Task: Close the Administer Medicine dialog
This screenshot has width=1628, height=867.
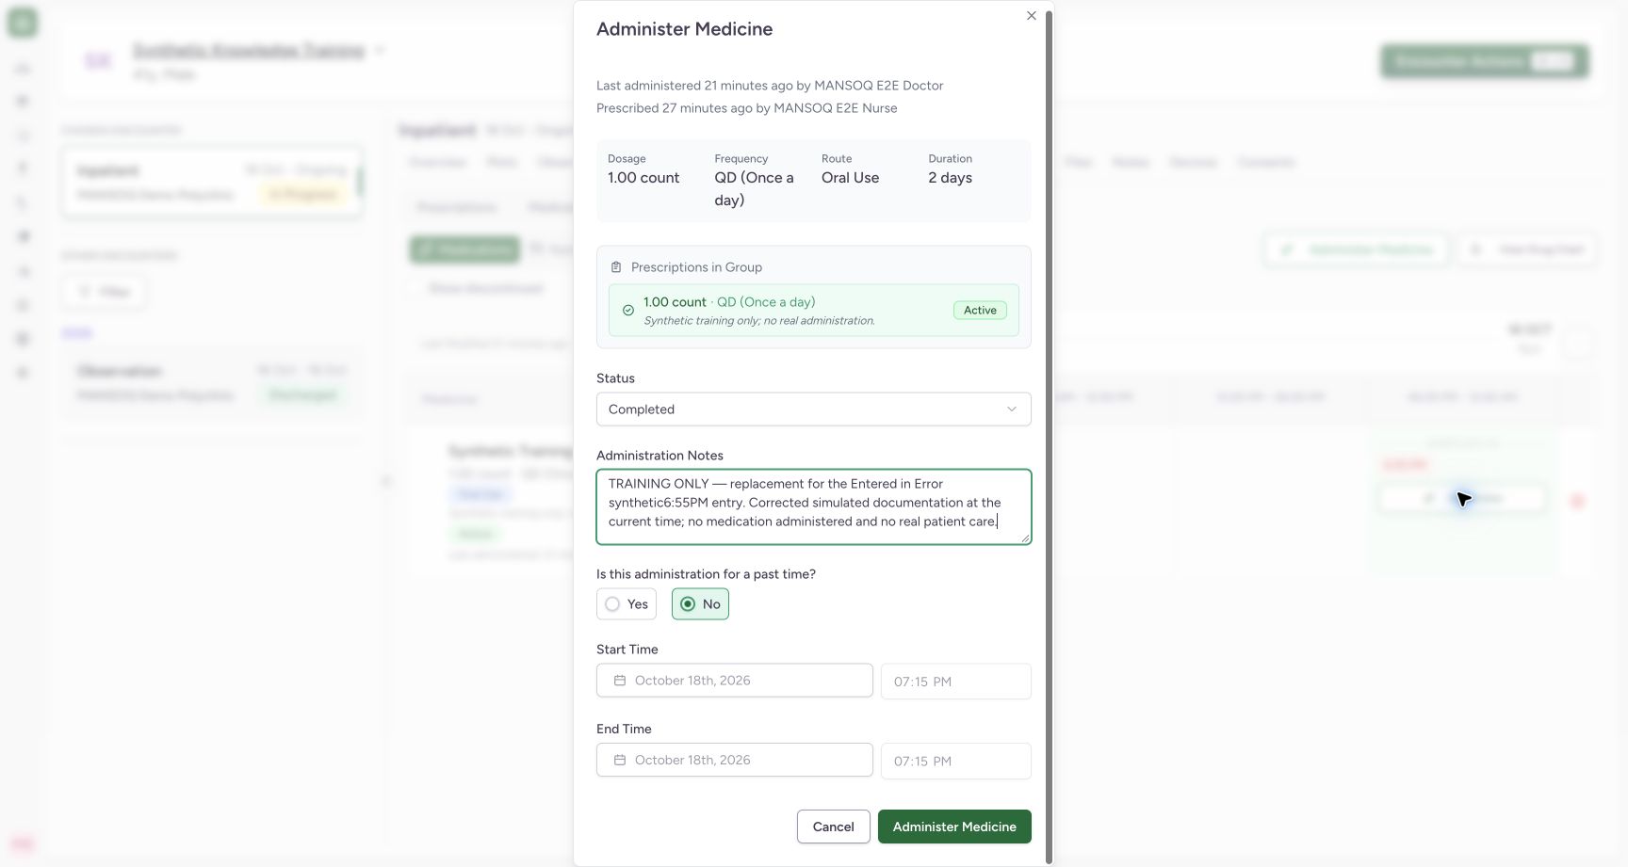Action: click(x=1032, y=16)
